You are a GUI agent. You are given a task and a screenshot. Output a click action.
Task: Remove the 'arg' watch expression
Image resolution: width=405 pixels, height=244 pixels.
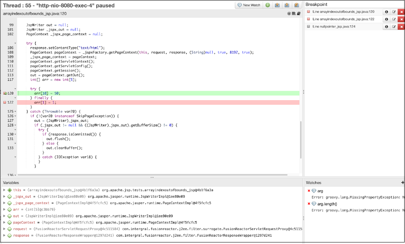[x=309, y=191]
